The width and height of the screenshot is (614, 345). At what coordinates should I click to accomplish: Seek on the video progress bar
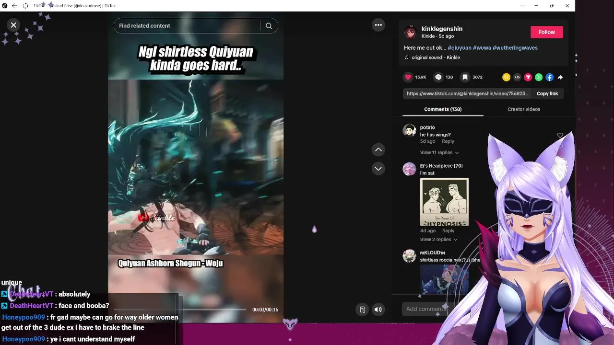(x=180, y=310)
